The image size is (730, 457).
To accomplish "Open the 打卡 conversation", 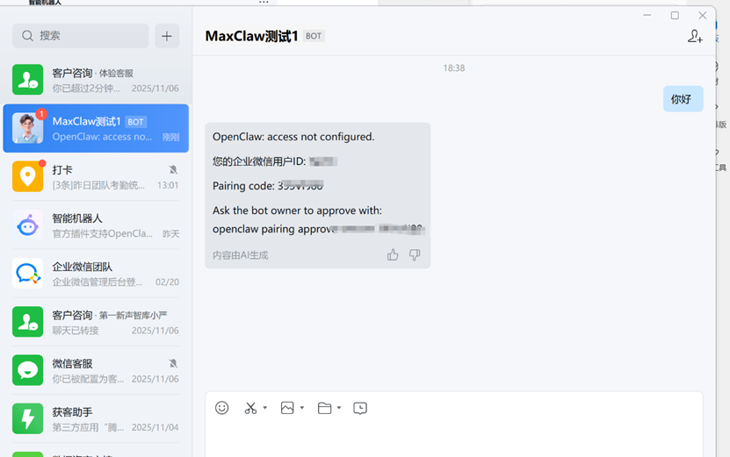I will pos(96,176).
